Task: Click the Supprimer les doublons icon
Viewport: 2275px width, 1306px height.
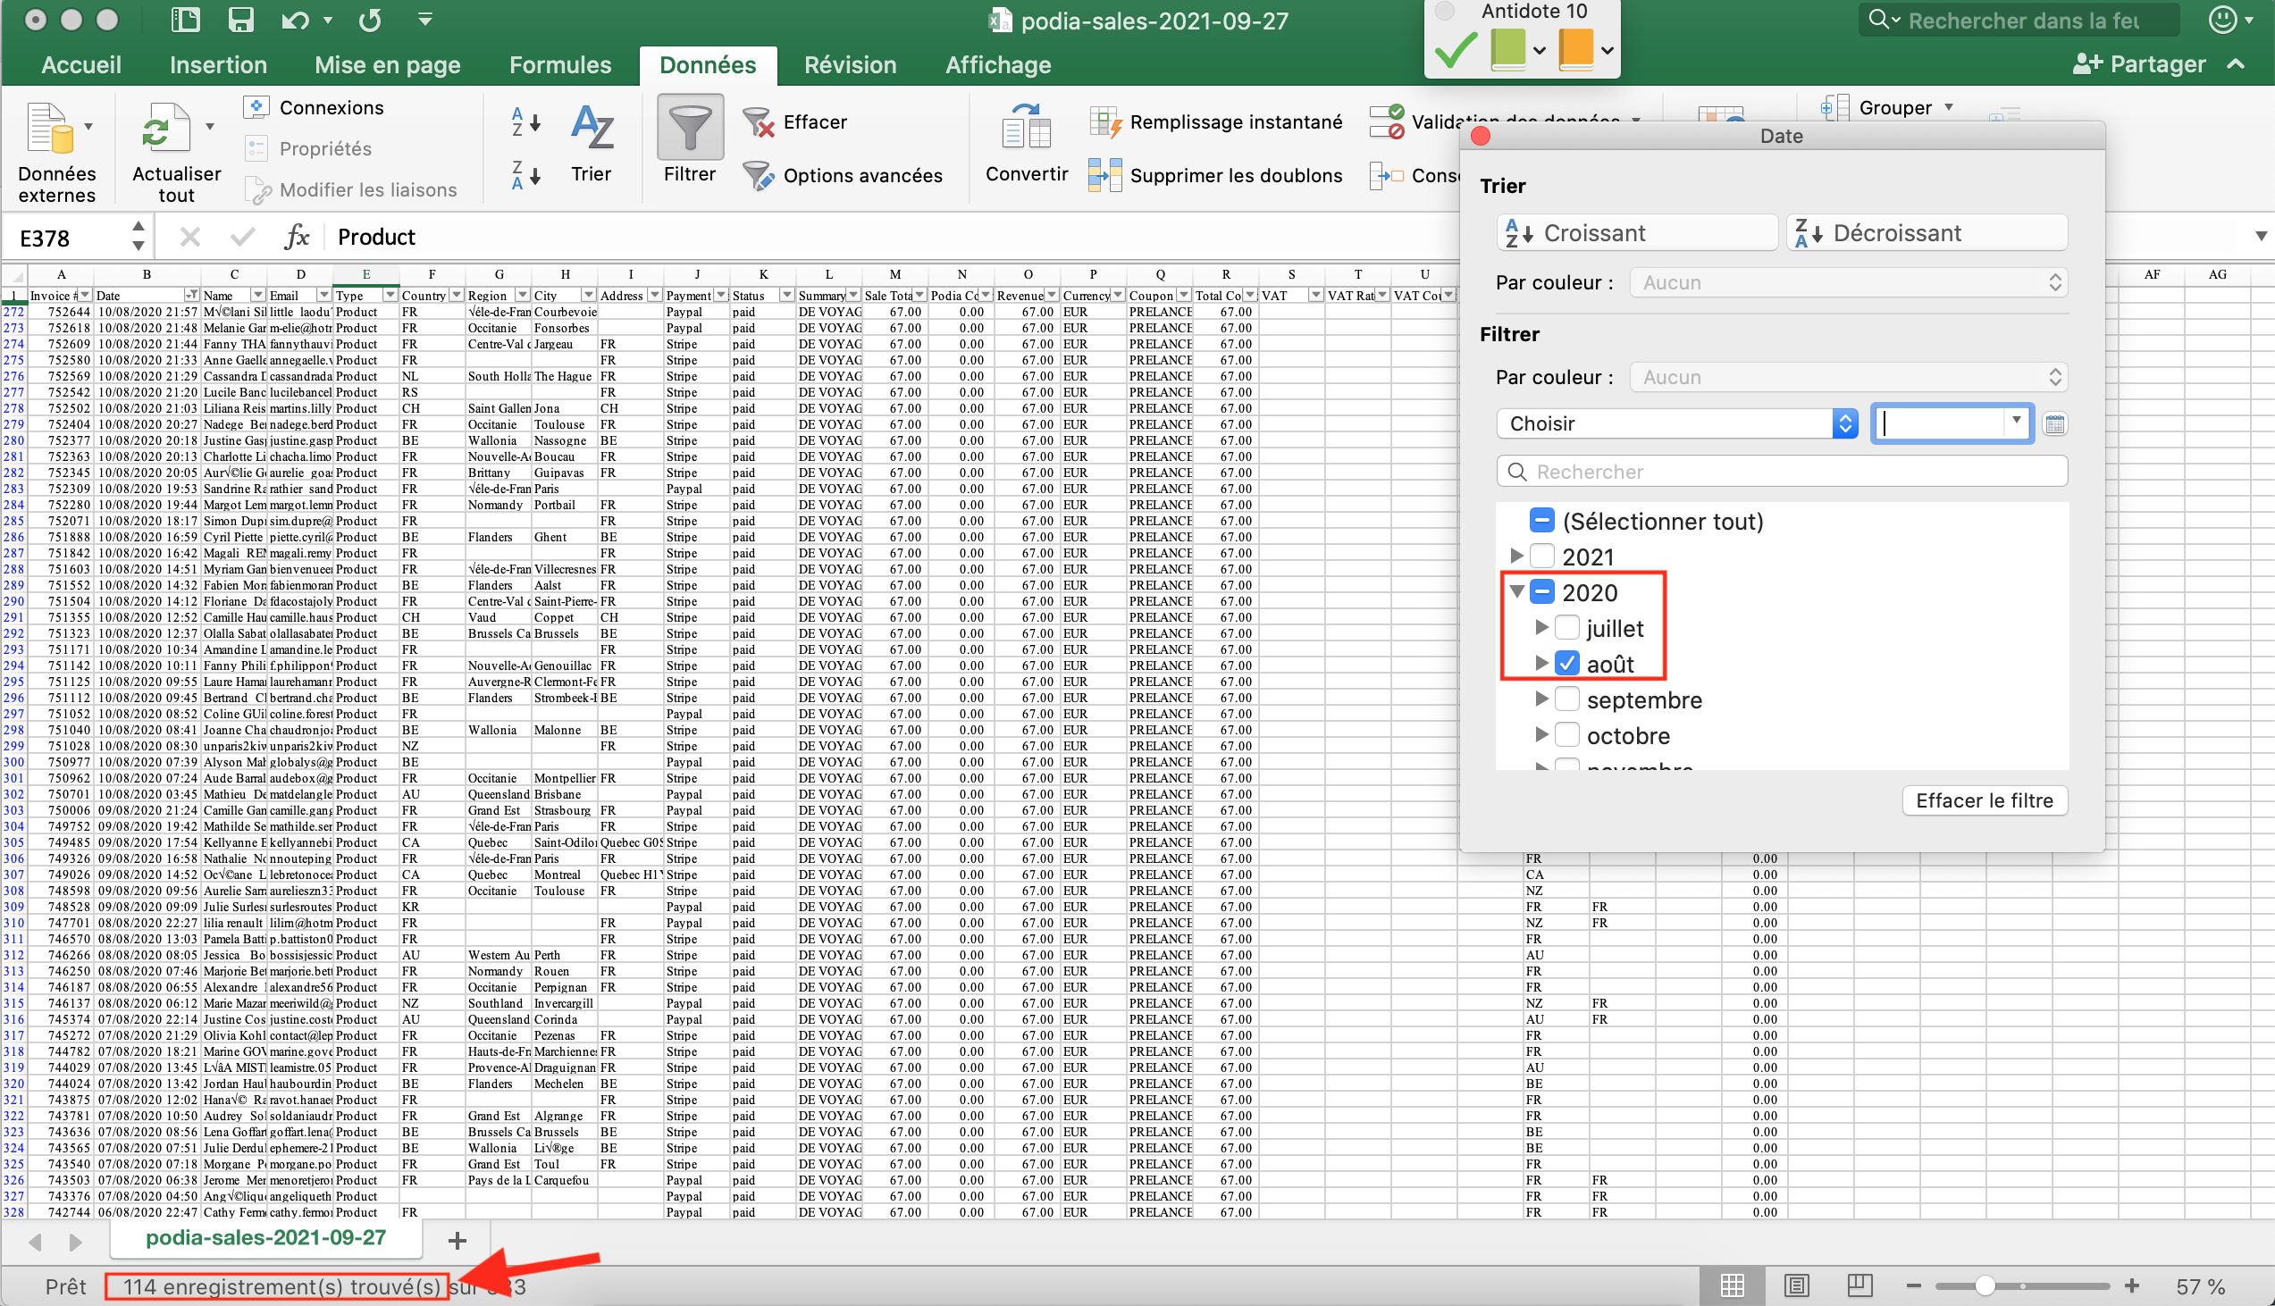Action: pyautogui.click(x=1104, y=175)
